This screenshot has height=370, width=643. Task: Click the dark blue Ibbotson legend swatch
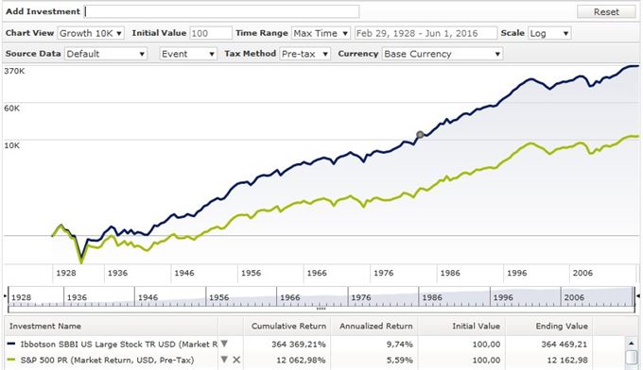(x=11, y=345)
